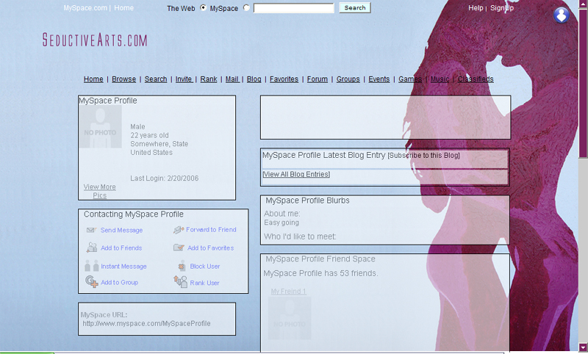Viewport: 588px width, 354px height.
Task: Click MySpace Profile has 53 friends text
Action: click(320, 273)
